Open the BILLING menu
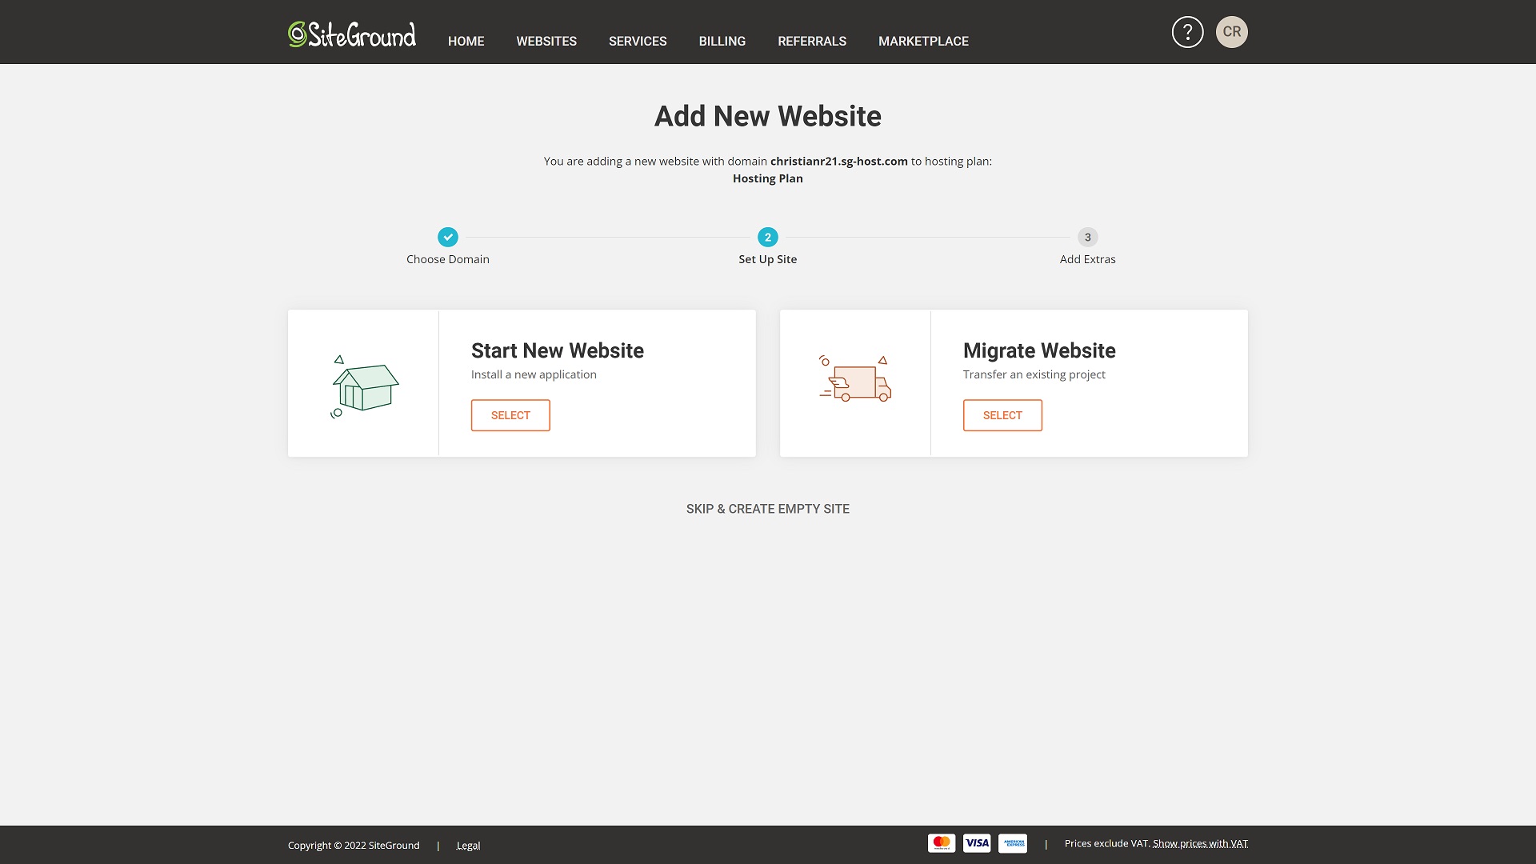Viewport: 1536px width, 864px height. tap(722, 41)
